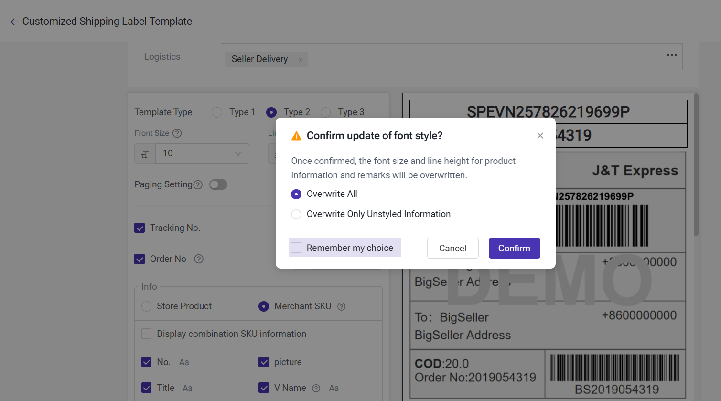Open the Logistics more options ellipsis

click(672, 55)
